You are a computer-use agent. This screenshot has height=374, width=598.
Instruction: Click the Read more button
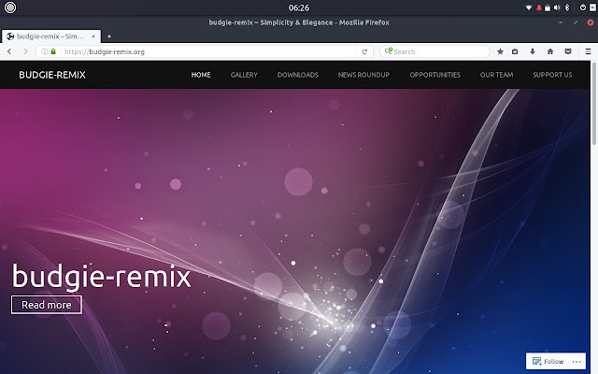(x=46, y=305)
